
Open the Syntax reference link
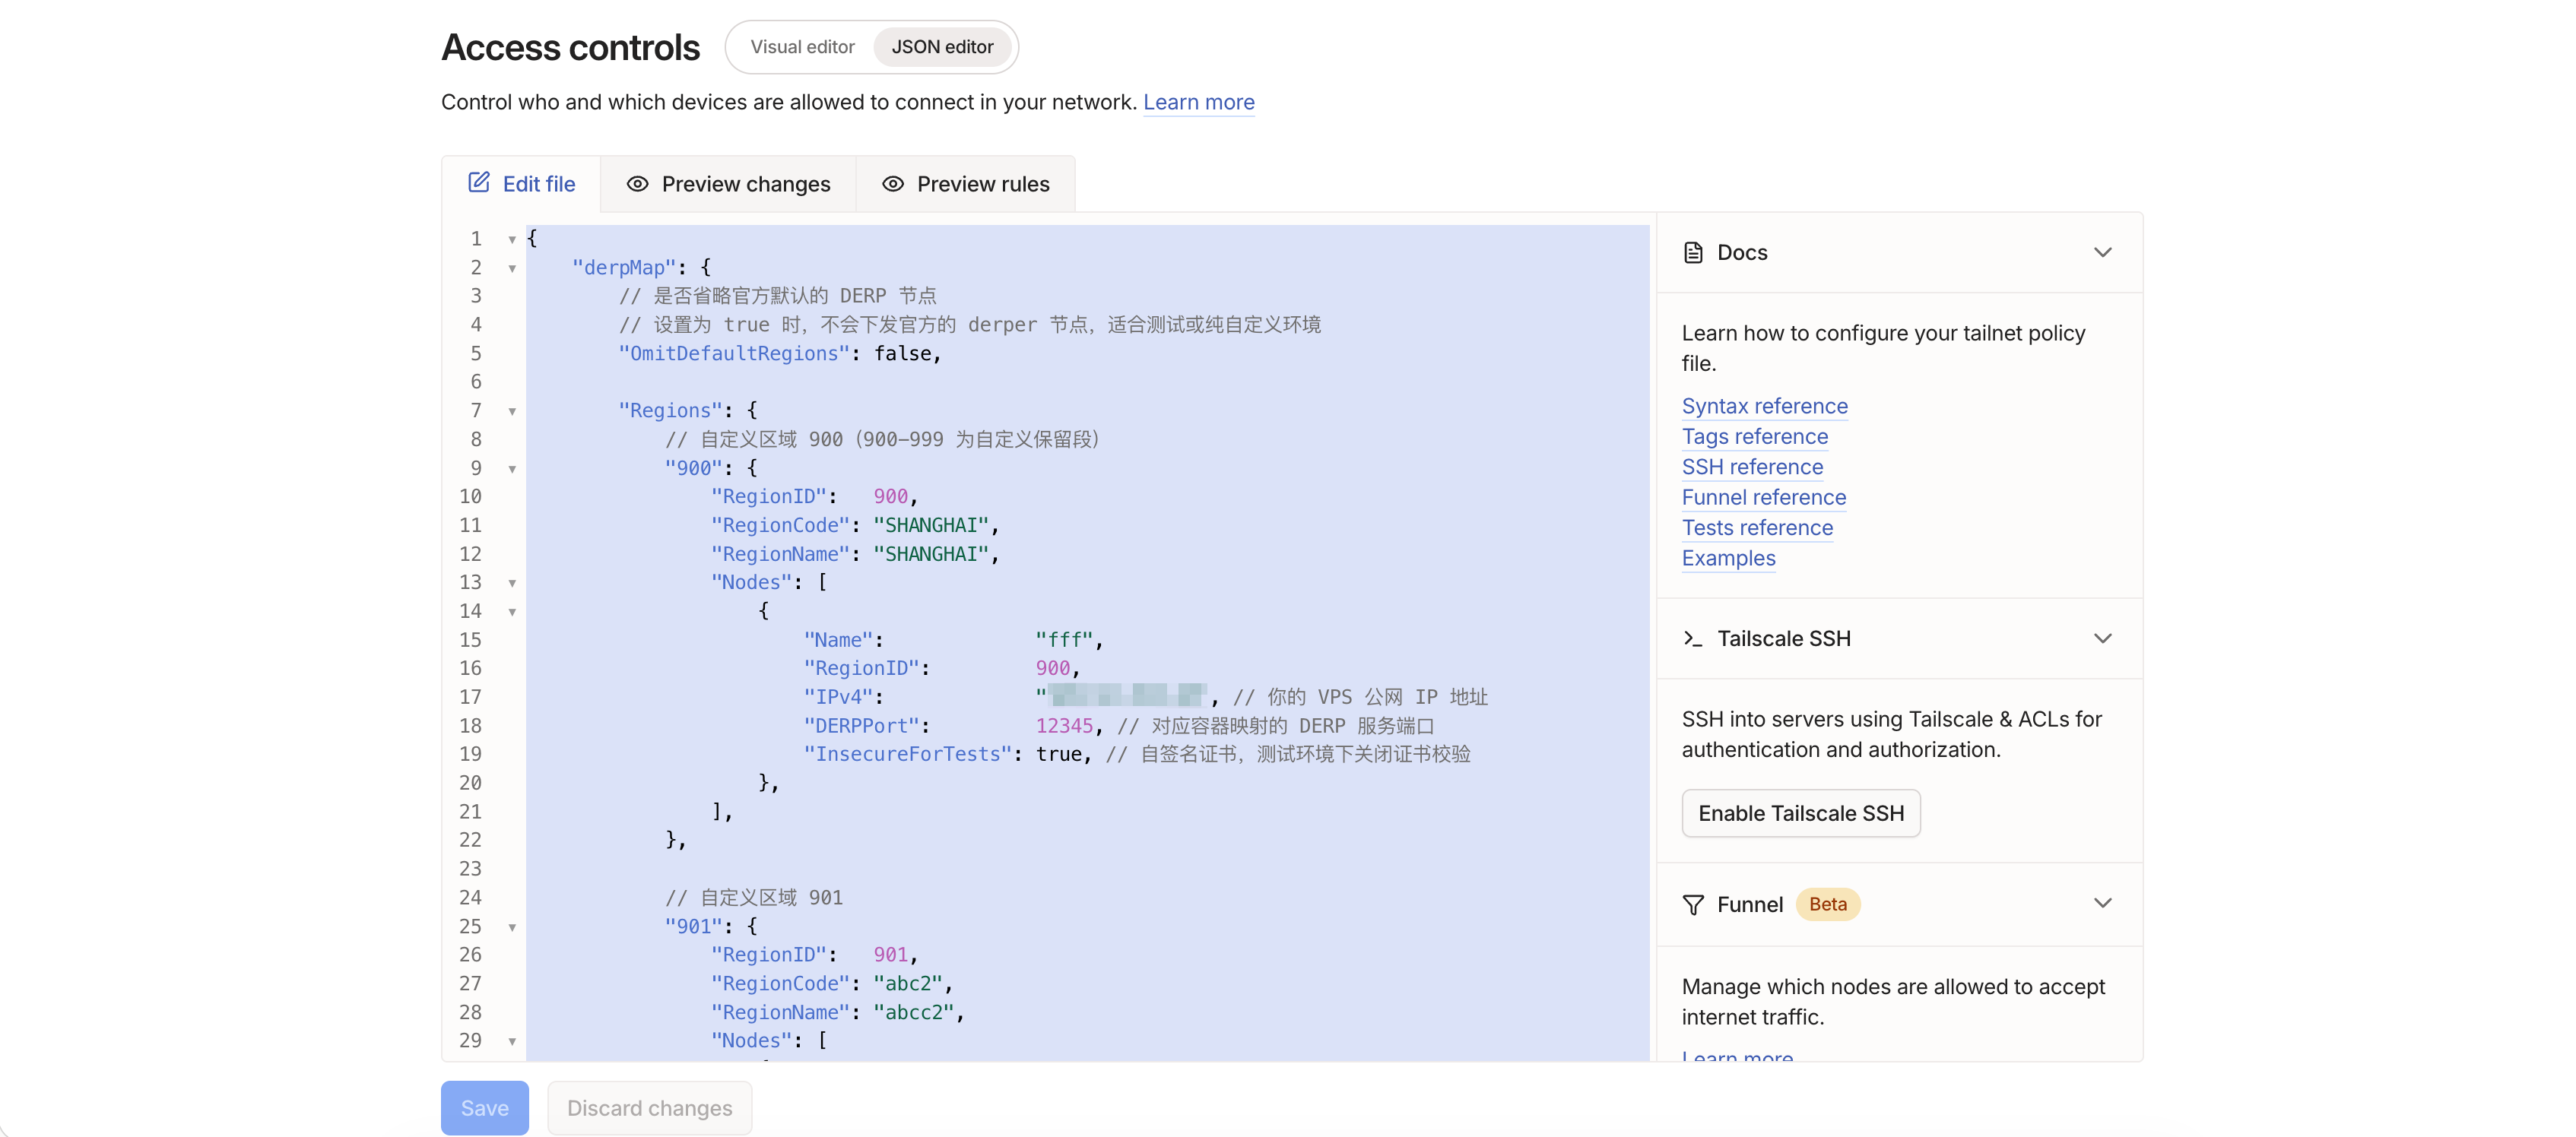1764,406
